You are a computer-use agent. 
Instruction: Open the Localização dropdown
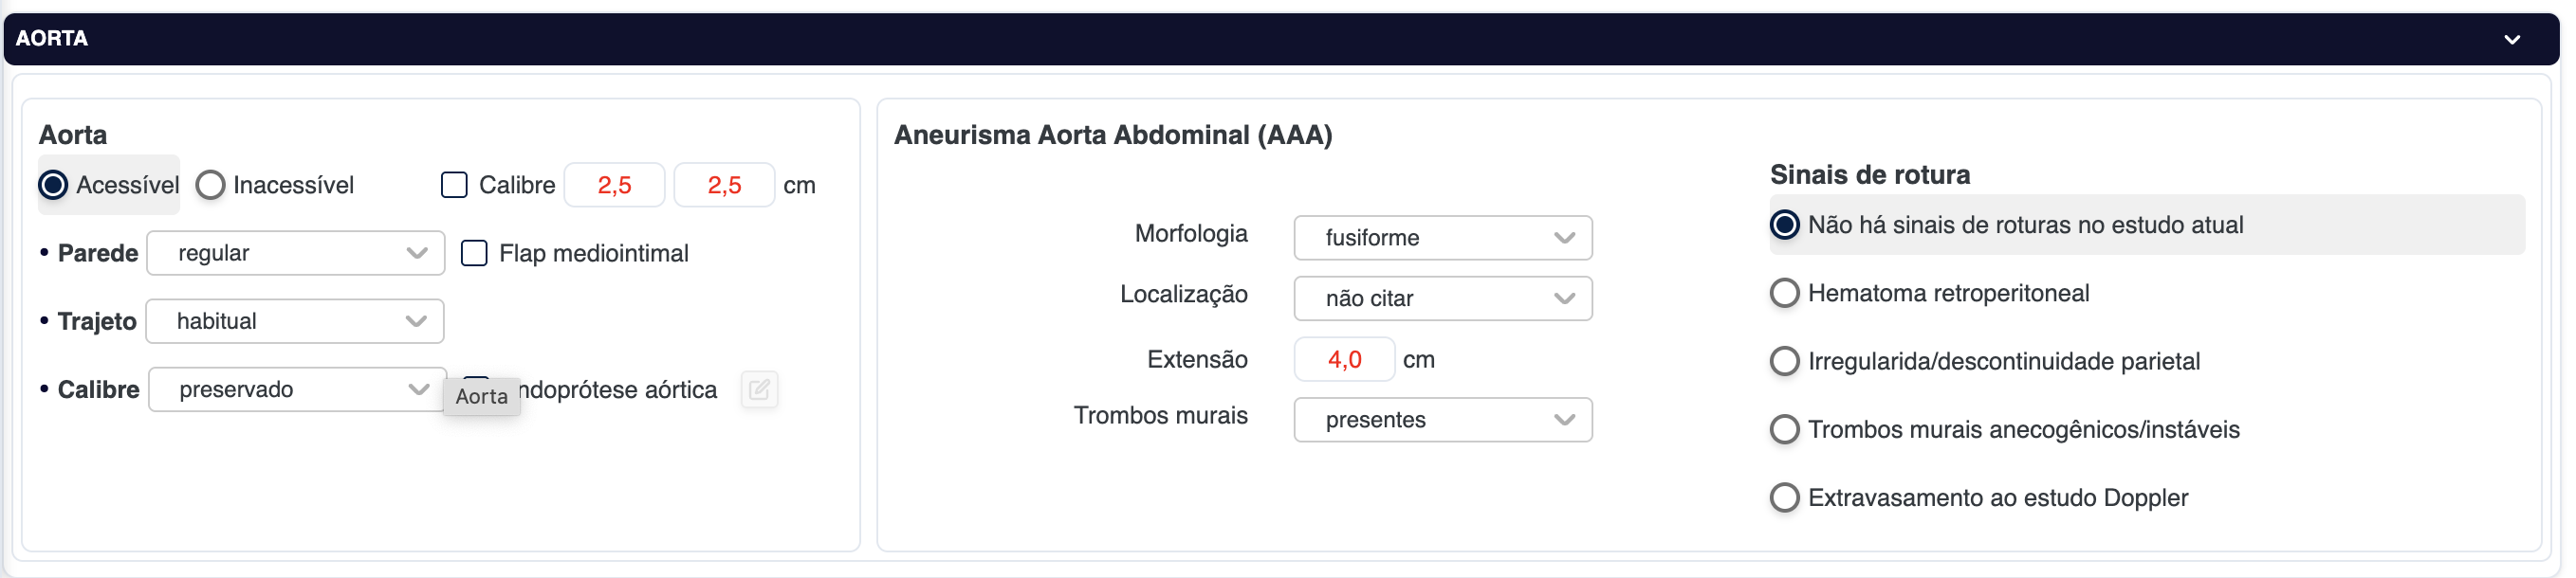1441,298
